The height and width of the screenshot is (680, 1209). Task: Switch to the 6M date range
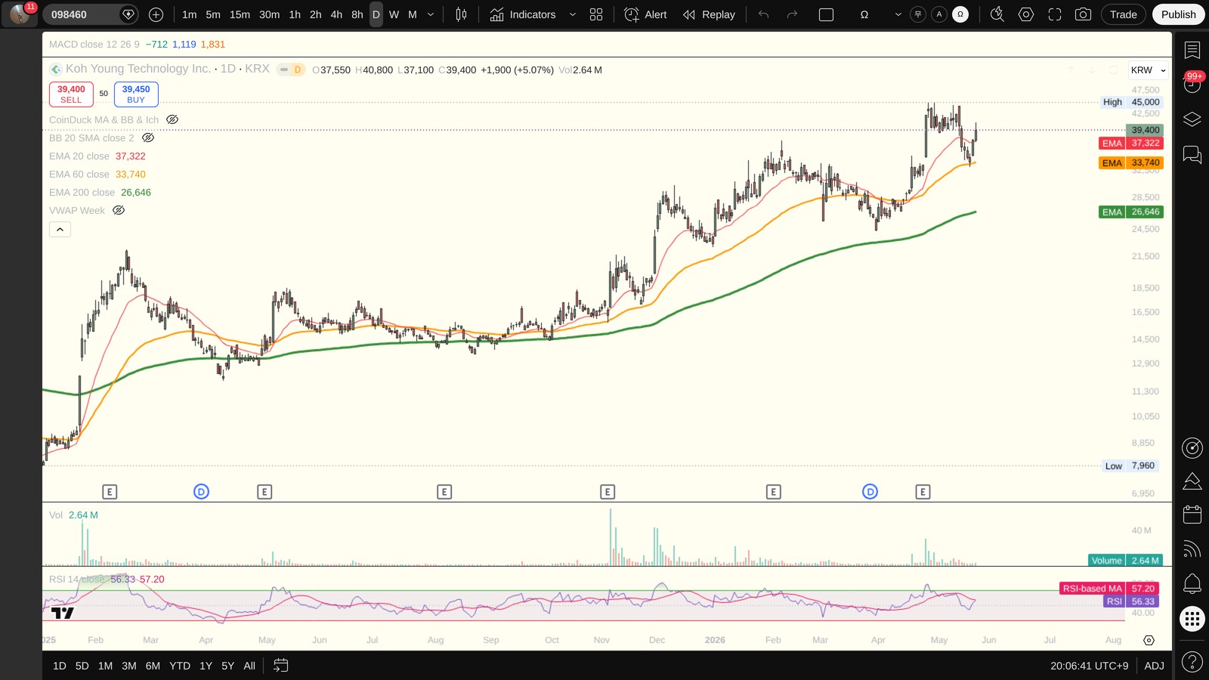153,666
